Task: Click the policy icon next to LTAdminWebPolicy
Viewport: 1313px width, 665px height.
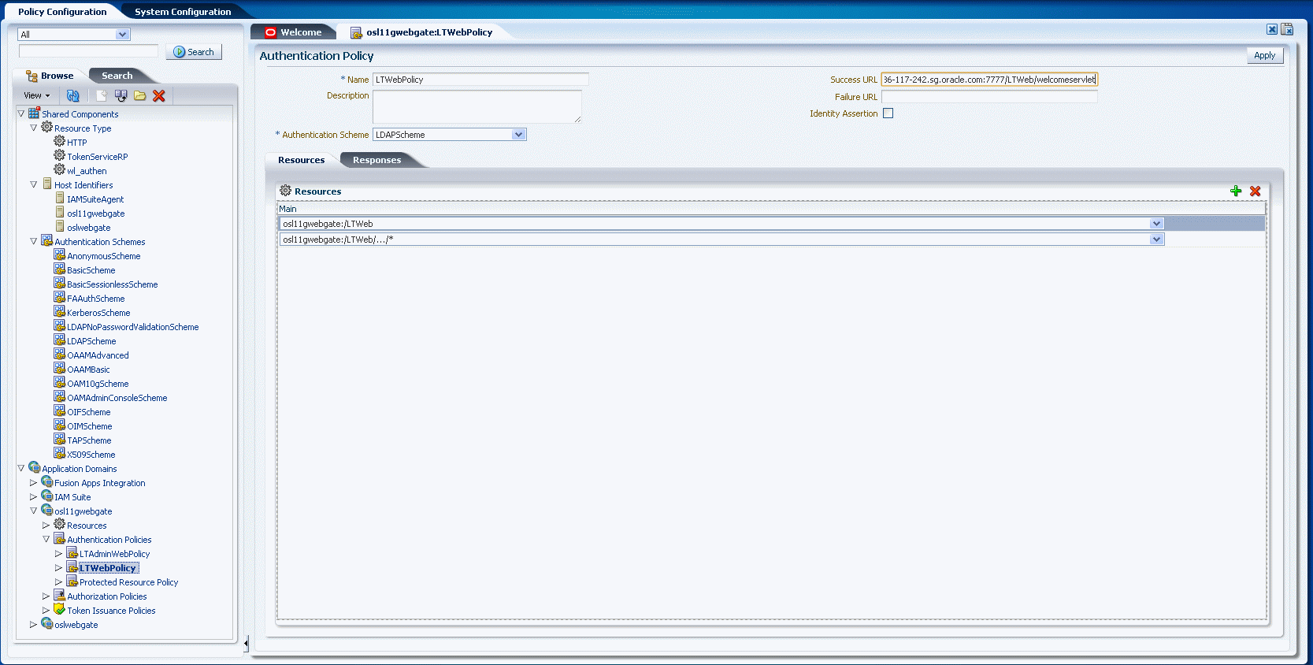Action: pyautogui.click(x=72, y=552)
